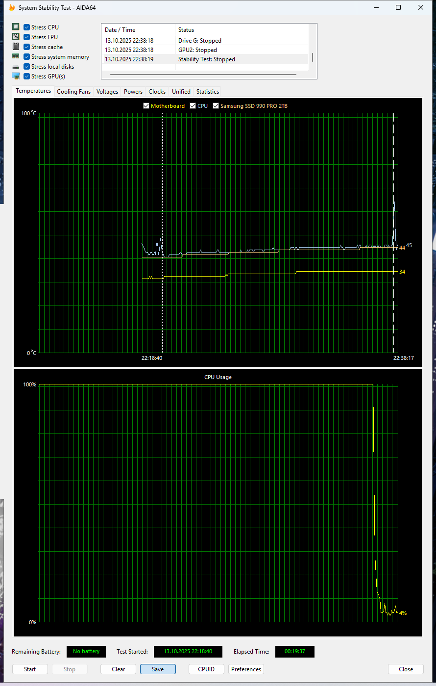Screen dimensions: 436x686
Task: Click the Stress GPU(s) graphics card icon
Action: coord(16,76)
